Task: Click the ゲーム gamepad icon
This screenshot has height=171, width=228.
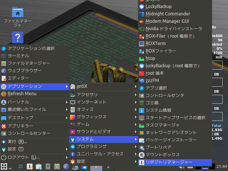Action: coord(73,125)
